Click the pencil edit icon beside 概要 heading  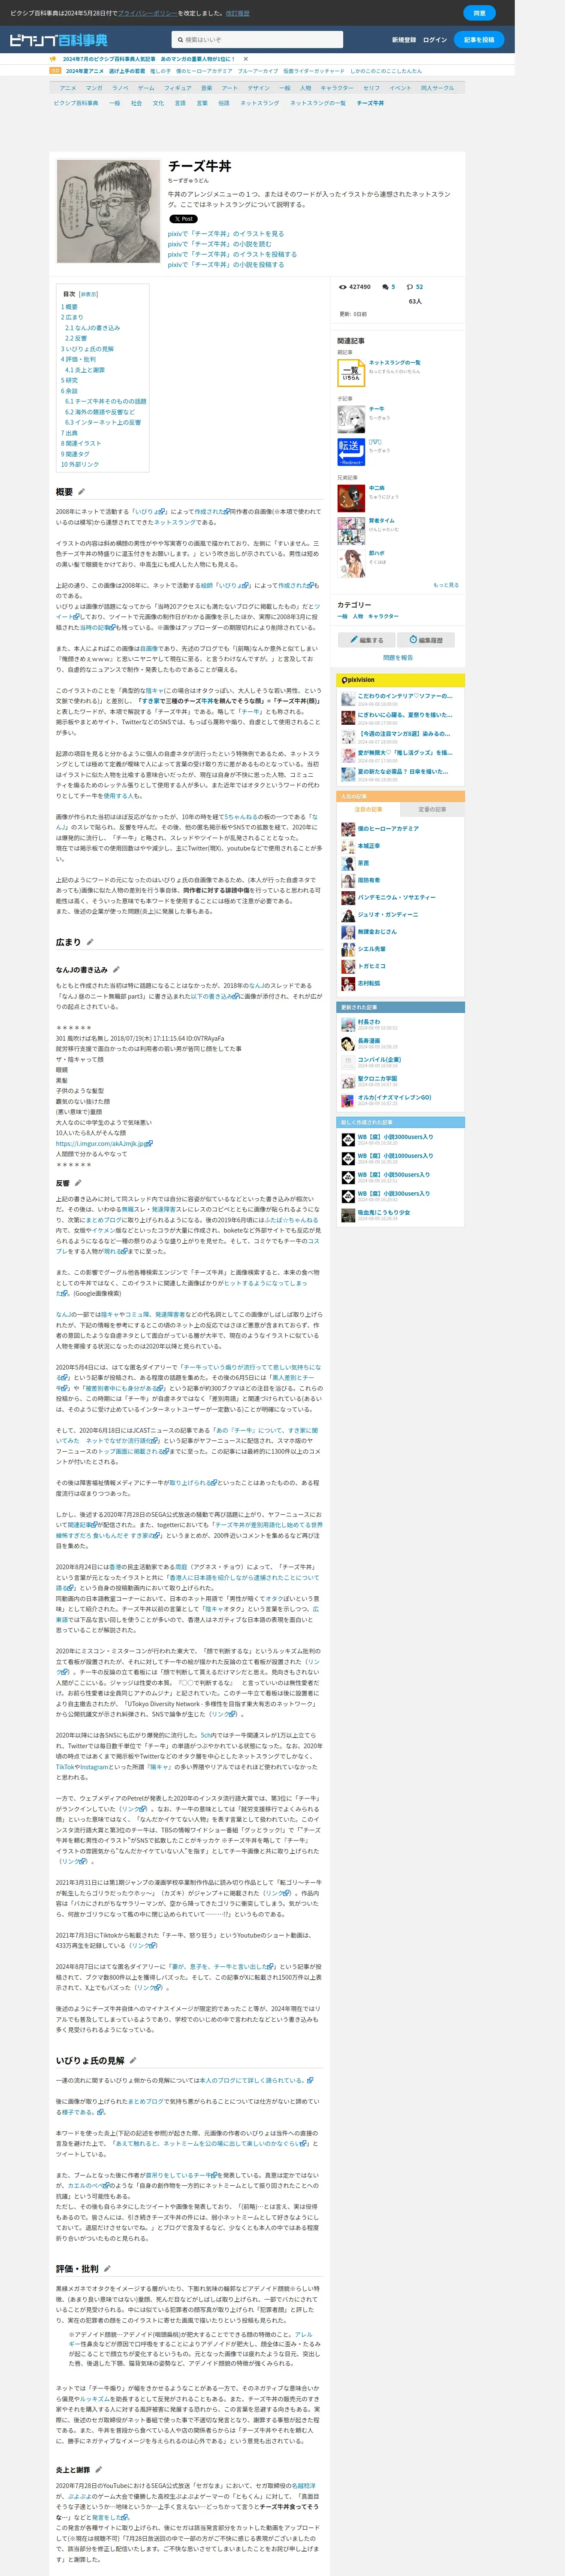coord(82,492)
